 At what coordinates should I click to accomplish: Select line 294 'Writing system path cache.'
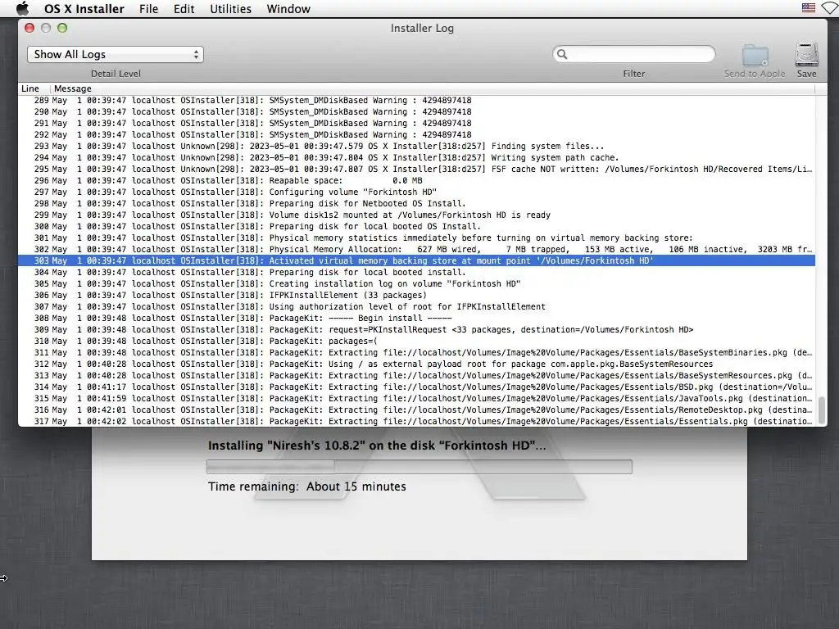(x=416, y=157)
